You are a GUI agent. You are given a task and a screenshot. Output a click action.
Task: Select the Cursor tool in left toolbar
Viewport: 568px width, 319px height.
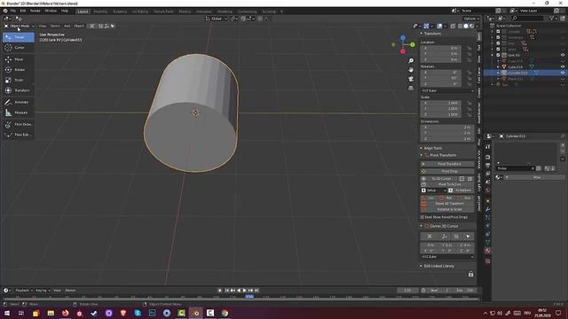pos(19,47)
